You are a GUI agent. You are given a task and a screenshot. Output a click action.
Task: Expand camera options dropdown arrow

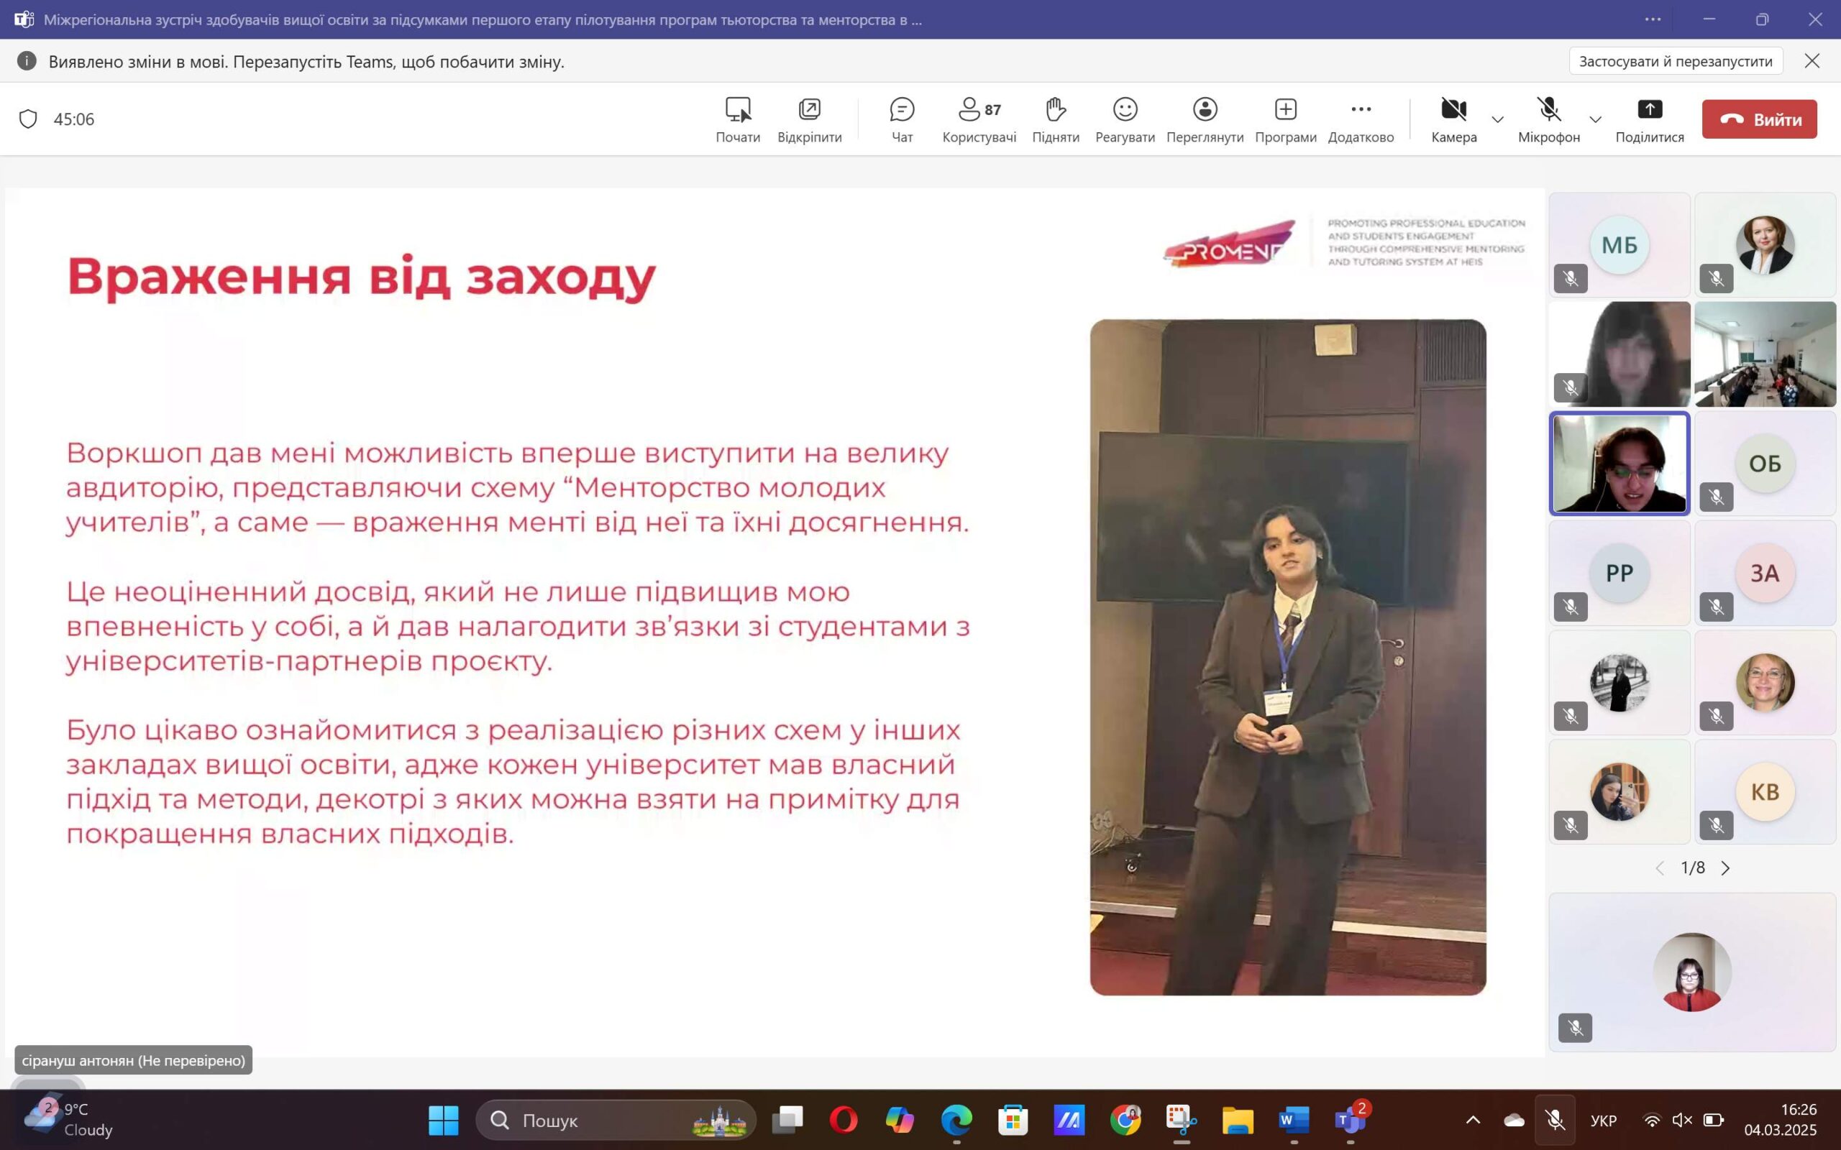1497,119
